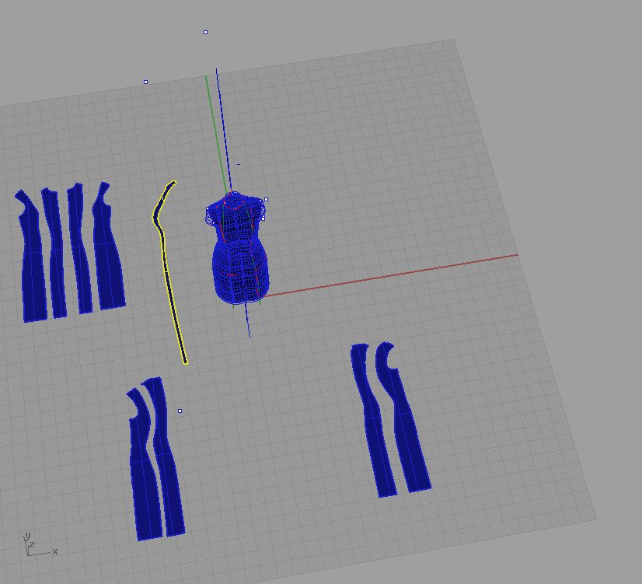
Task: Click the control point beside the lower-left panel pair
Action: 180,411
